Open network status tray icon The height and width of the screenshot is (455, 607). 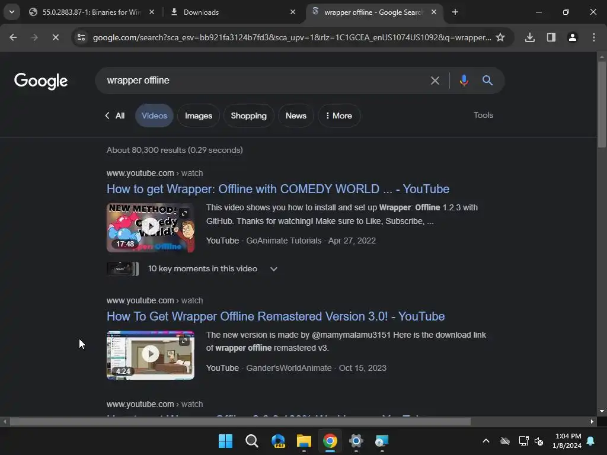(524, 441)
